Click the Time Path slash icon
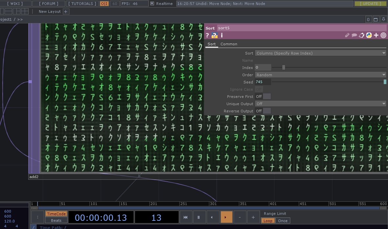388x229 pixels. (x=33, y=227)
